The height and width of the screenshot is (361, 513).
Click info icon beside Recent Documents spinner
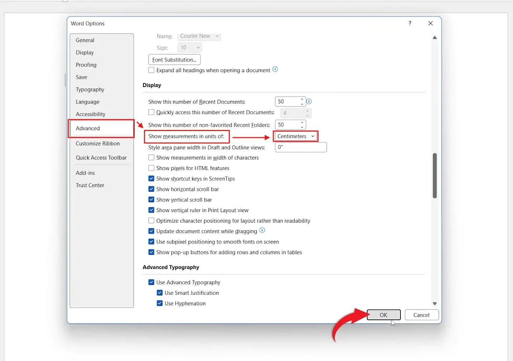[309, 101]
